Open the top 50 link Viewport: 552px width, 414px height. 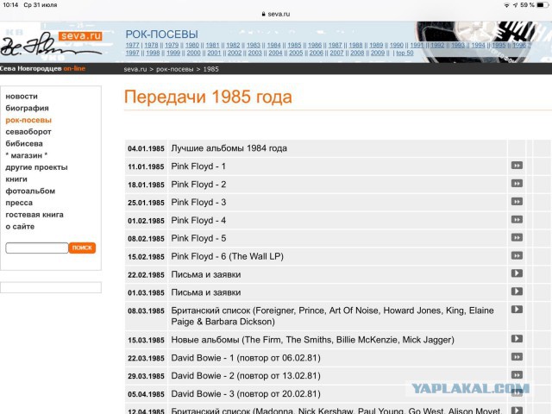pos(405,53)
